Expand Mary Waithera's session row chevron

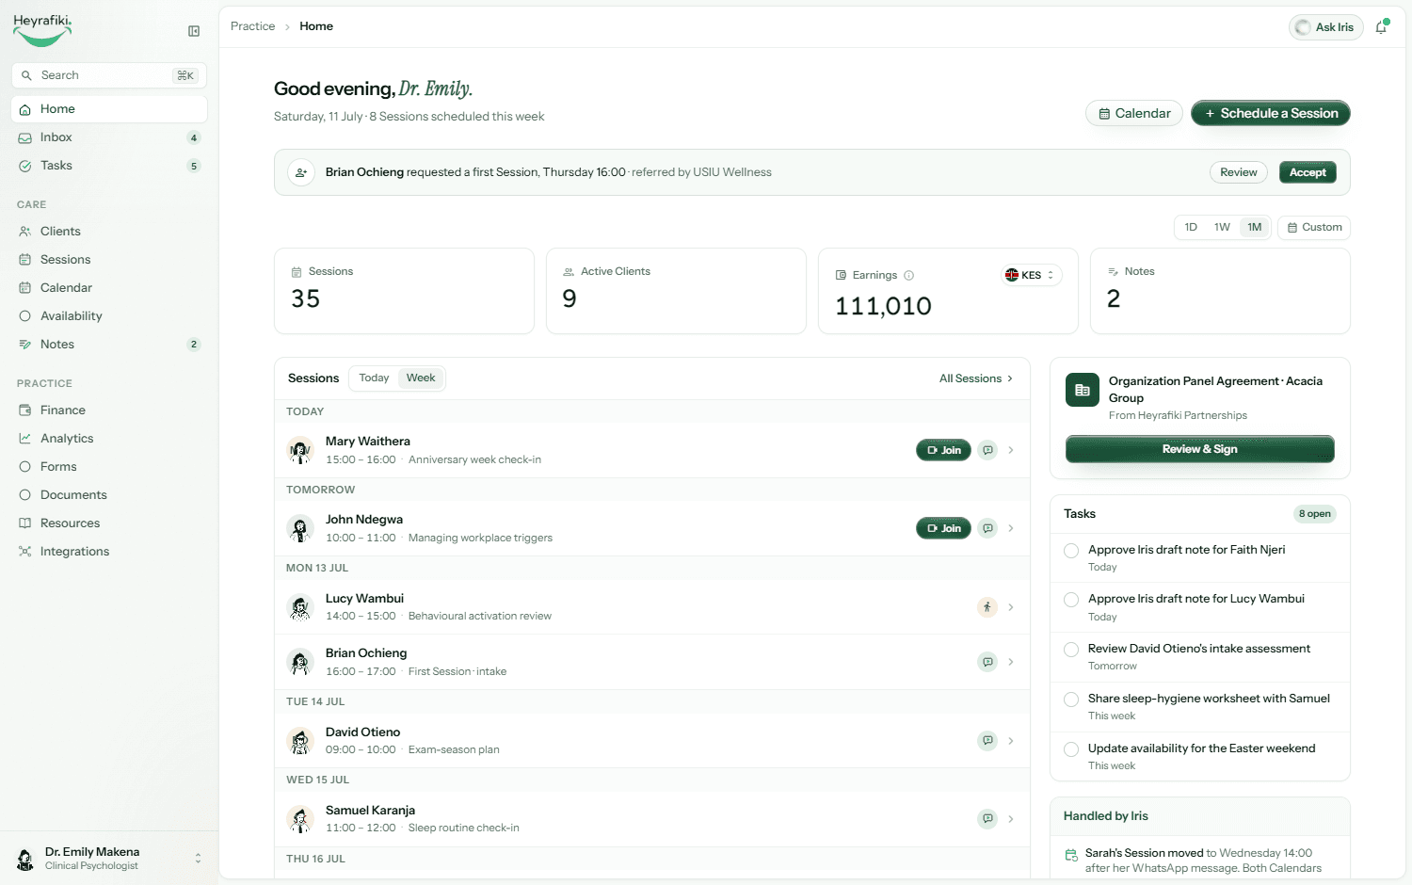(x=1011, y=450)
